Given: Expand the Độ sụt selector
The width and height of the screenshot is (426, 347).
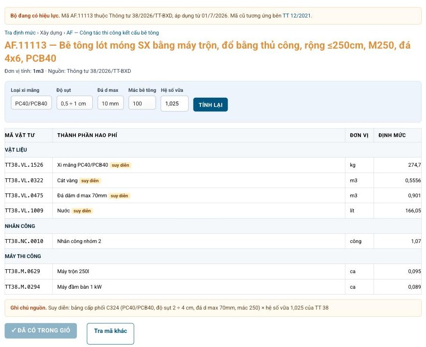Looking at the screenshot, I should click(74, 104).
